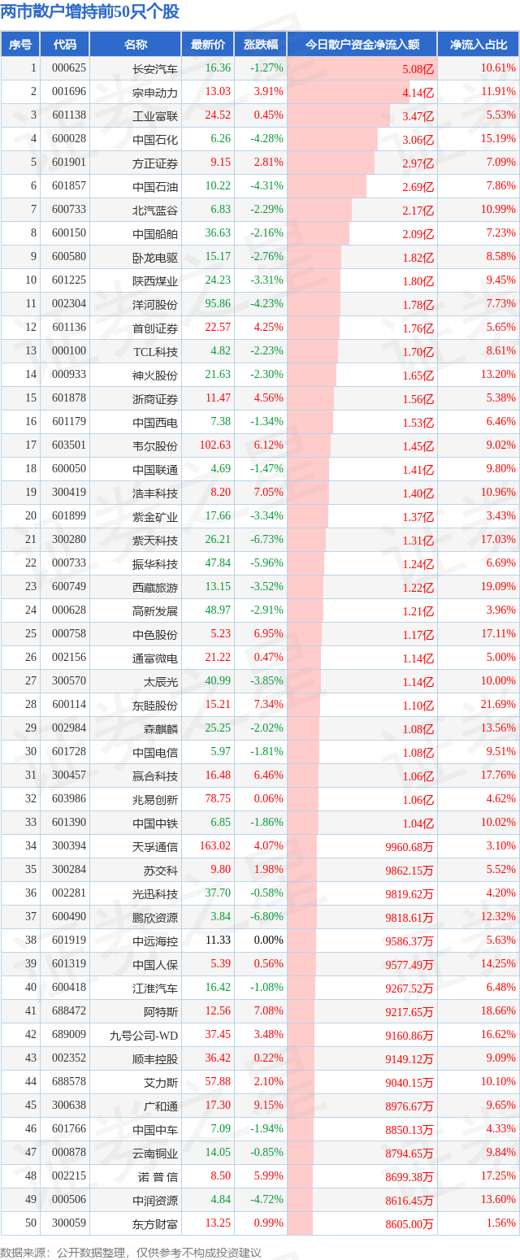The height and width of the screenshot is (1260, 520).
Task: Click stock name 太辰光
Action: pos(161,682)
